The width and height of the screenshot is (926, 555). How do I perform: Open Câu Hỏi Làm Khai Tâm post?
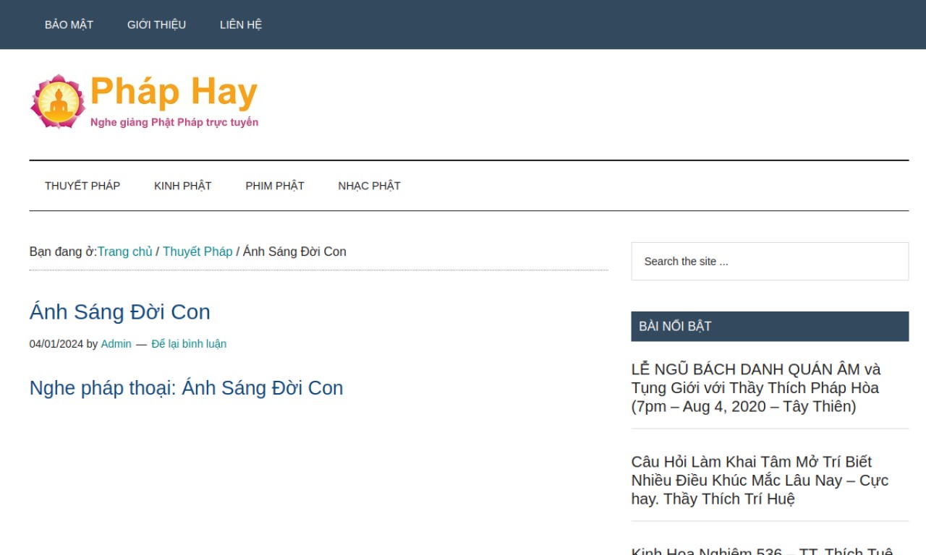[x=760, y=481]
